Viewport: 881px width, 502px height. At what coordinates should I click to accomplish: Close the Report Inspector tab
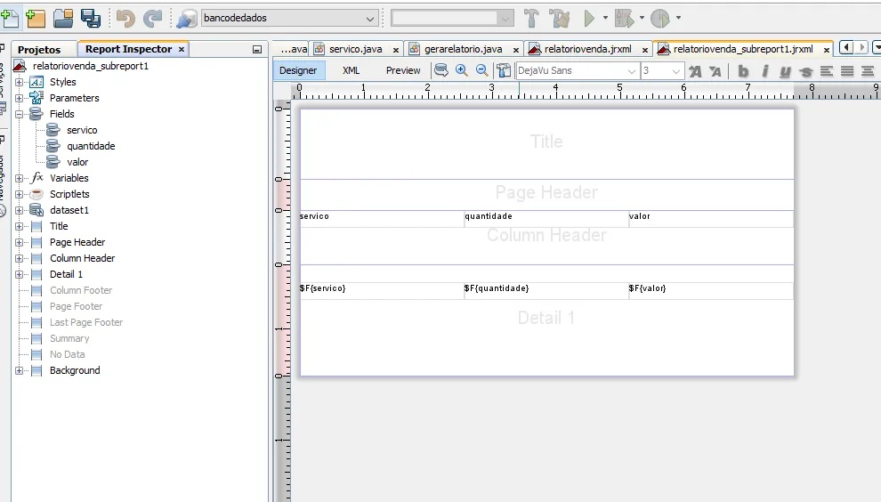[x=182, y=50]
